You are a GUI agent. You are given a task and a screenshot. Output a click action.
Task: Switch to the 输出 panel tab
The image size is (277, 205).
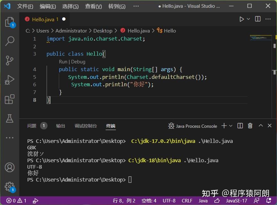[60, 126]
